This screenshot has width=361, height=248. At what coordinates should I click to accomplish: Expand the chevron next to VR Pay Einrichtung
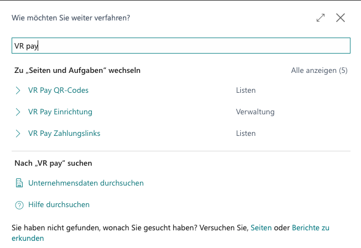(x=18, y=112)
